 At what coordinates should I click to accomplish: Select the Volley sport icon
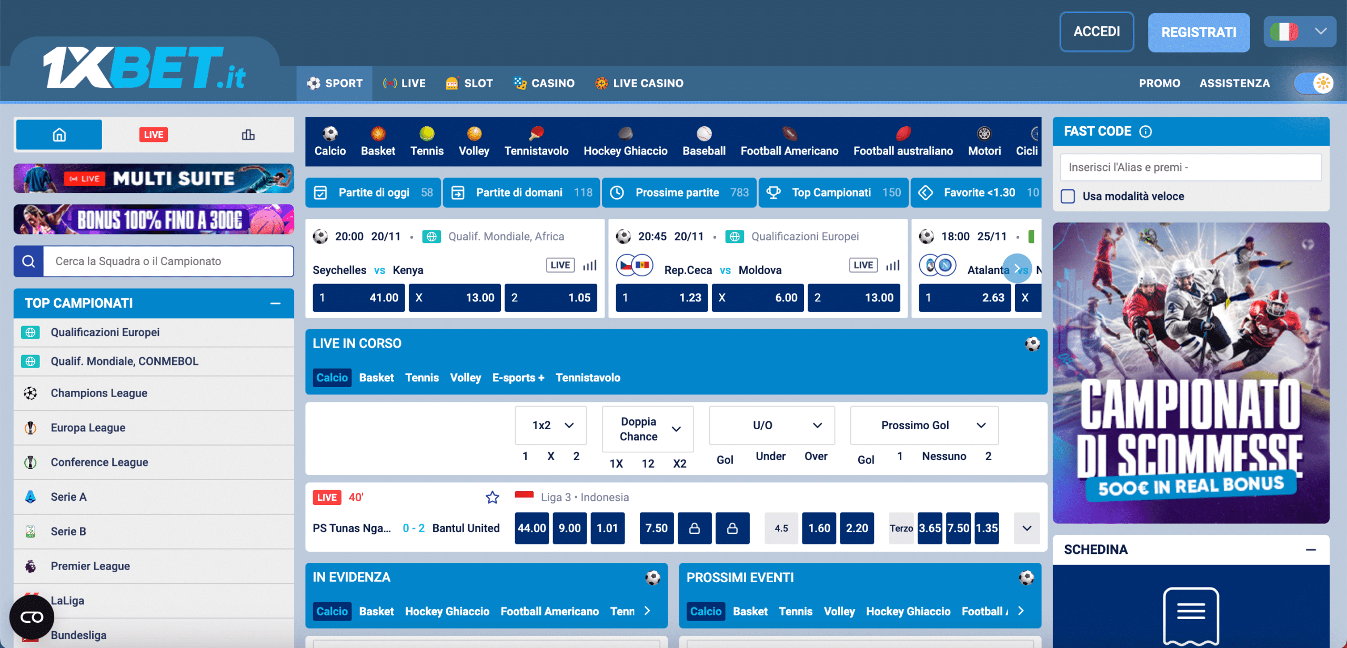click(474, 134)
